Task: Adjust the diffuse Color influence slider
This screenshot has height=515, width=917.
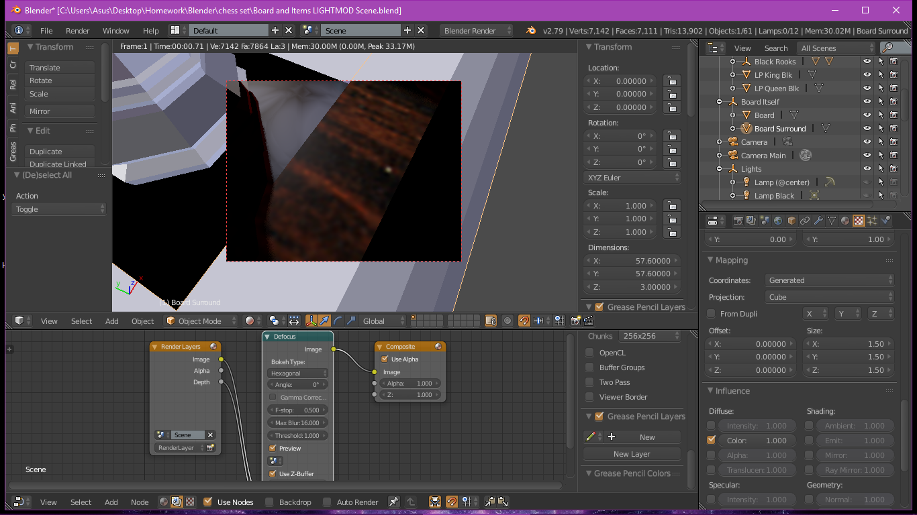Action: point(757,441)
